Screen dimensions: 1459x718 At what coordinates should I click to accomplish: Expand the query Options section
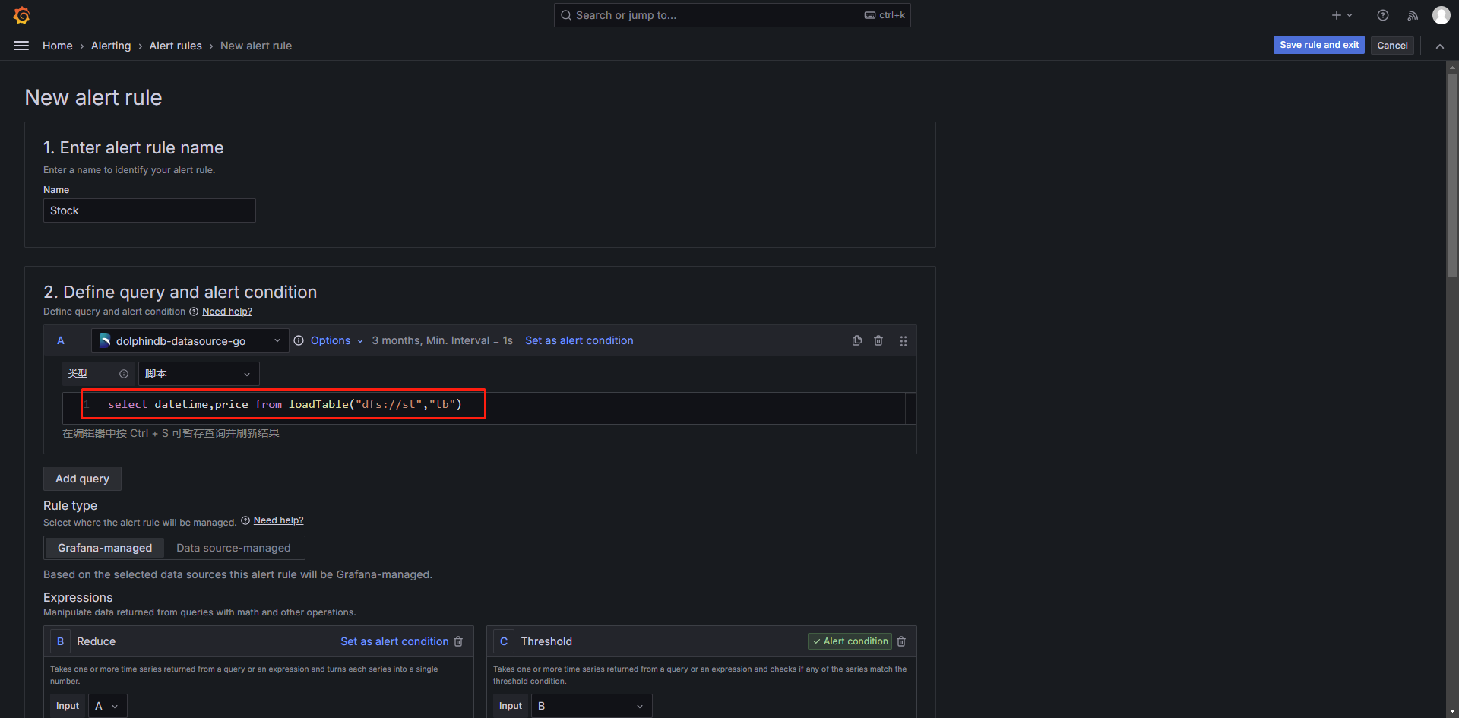tap(331, 341)
